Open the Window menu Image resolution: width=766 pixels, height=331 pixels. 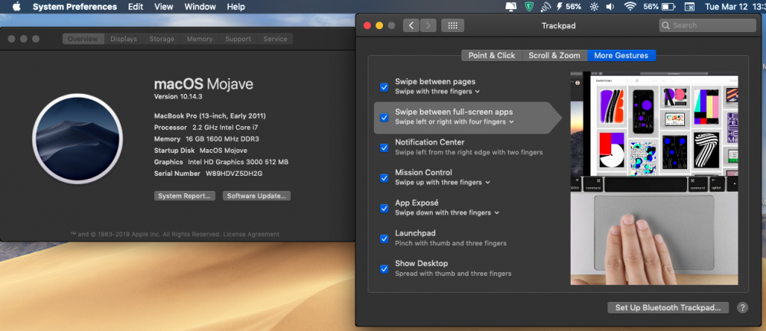click(200, 7)
